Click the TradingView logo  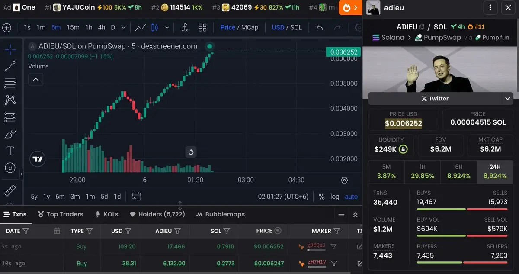[x=38, y=159]
